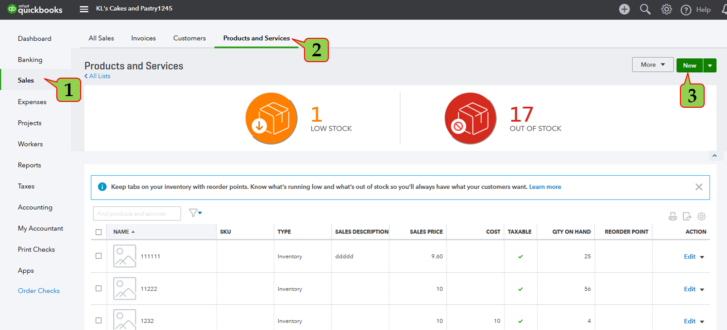The width and height of the screenshot is (727, 330).
Task: Click image placeholder for item 11222
Action: coord(125,289)
